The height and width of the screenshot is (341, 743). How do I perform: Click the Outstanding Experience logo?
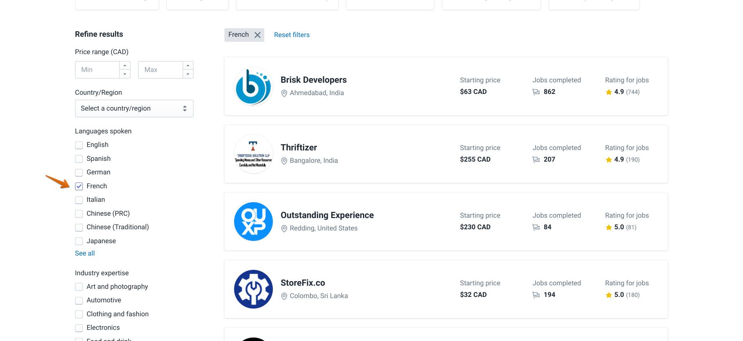click(253, 222)
